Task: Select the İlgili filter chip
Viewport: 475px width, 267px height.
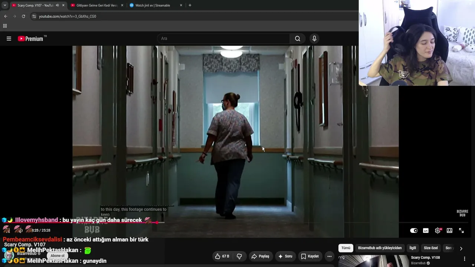Action: coord(413,248)
